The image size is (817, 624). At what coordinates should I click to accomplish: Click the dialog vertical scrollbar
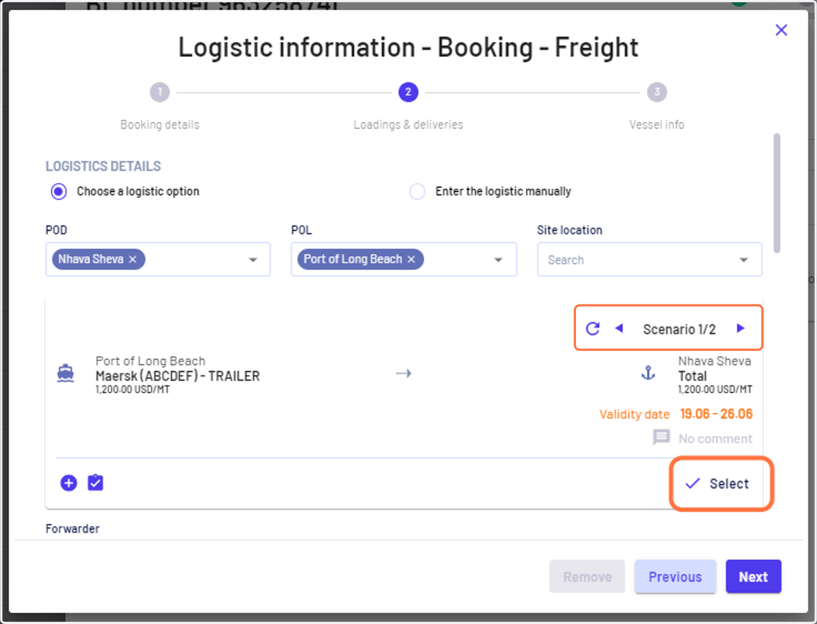coord(777,194)
